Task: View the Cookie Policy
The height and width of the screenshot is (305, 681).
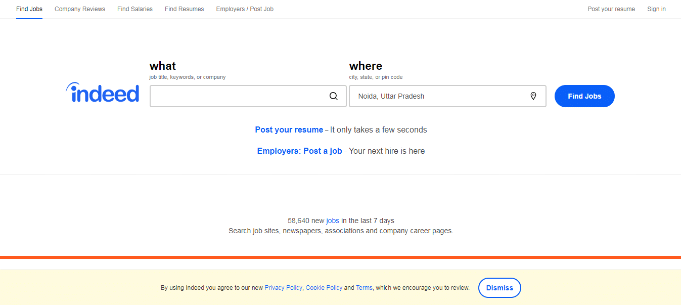Action: point(324,288)
